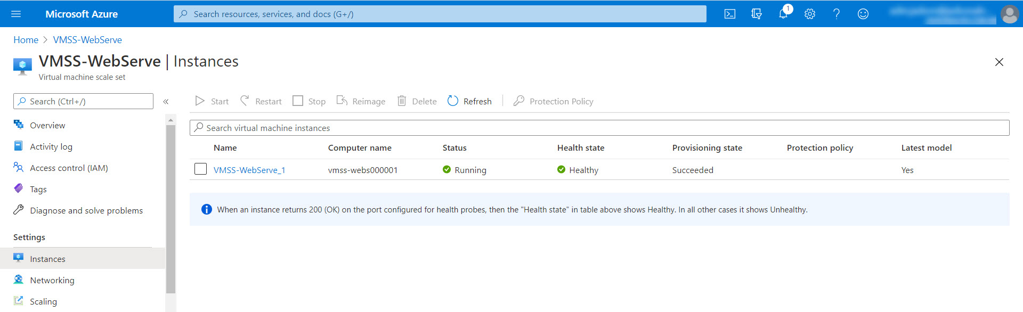Screen dimensions: 1023x312
Task: Click the feedback smiley icon
Action: pyautogui.click(x=863, y=14)
